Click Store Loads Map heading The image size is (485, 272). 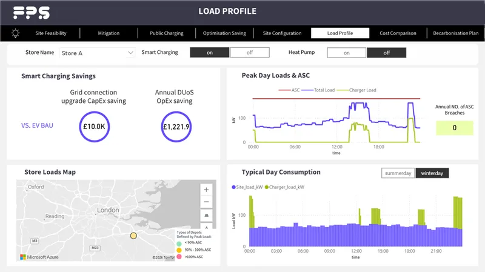tap(50, 172)
